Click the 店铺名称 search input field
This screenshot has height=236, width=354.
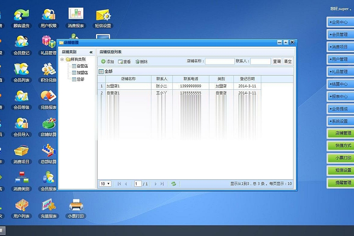pos(219,61)
